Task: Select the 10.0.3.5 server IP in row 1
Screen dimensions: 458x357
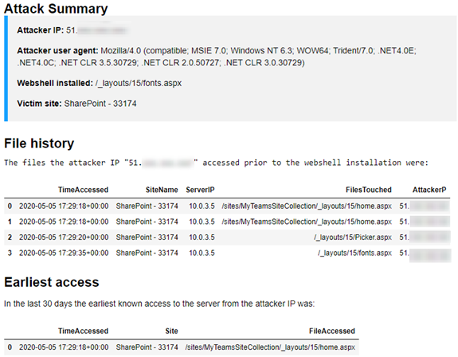Action: click(x=202, y=222)
